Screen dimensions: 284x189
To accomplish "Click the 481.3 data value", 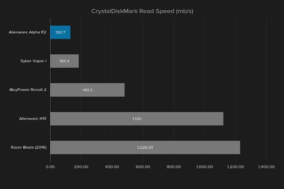I will pos(88,90).
